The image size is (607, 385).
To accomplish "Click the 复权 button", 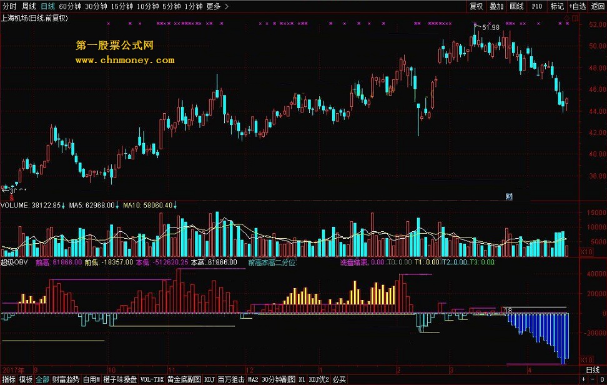I will click(x=476, y=6).
